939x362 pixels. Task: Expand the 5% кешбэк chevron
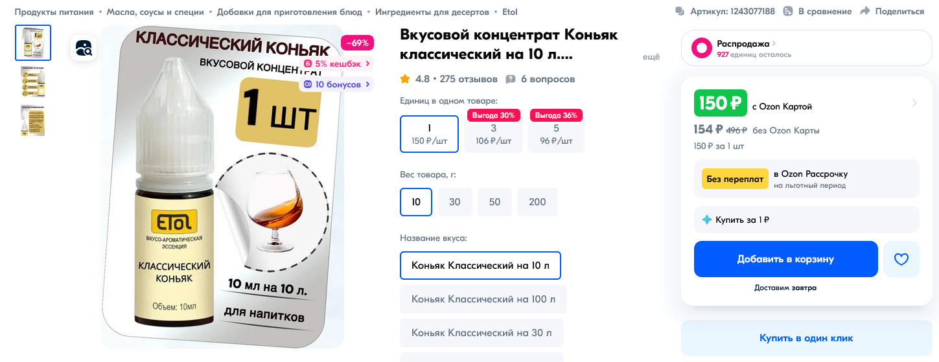(368, 63)
